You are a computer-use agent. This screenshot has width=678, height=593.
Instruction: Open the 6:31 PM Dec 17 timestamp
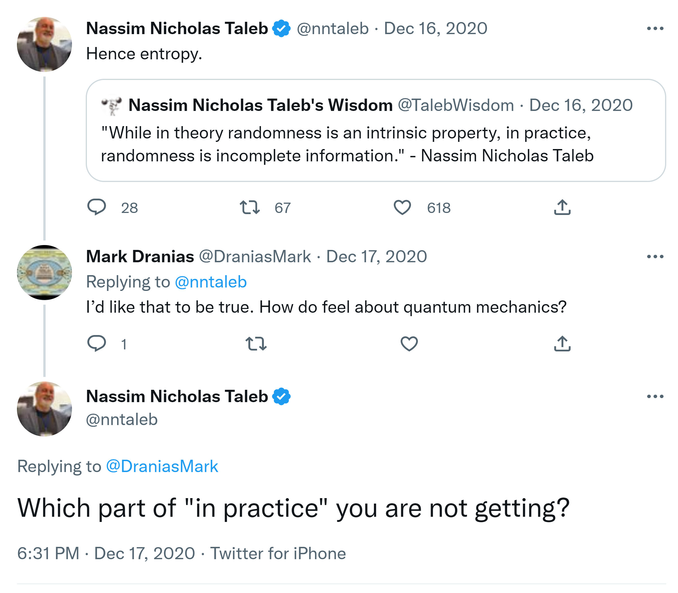tap(106, 553)
